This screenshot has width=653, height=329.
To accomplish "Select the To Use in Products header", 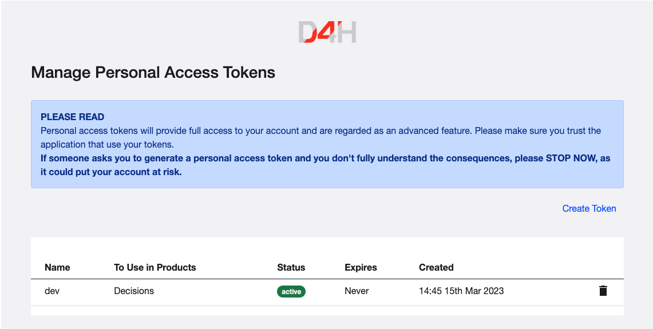I will (x=155, y=267).
